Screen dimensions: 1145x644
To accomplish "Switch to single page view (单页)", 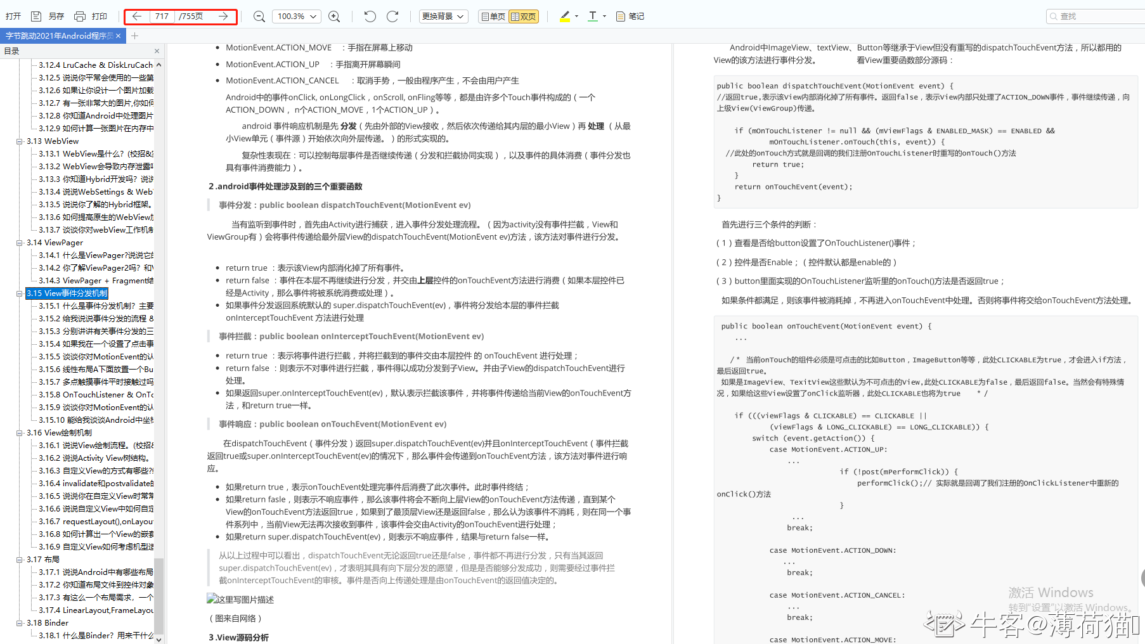I will pyautogui.click(x=493, y=16).
